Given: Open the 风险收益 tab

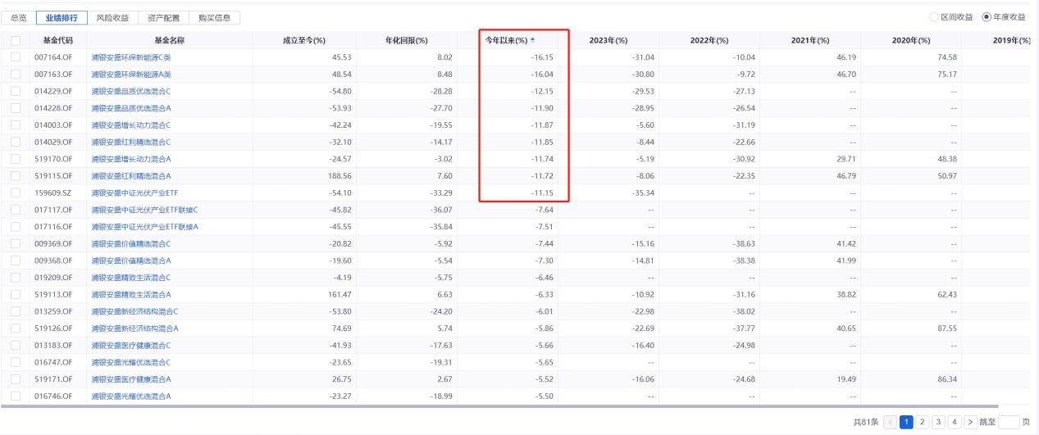Looking at the screenshot, I should pyautogui.click(x=113, y=17).
